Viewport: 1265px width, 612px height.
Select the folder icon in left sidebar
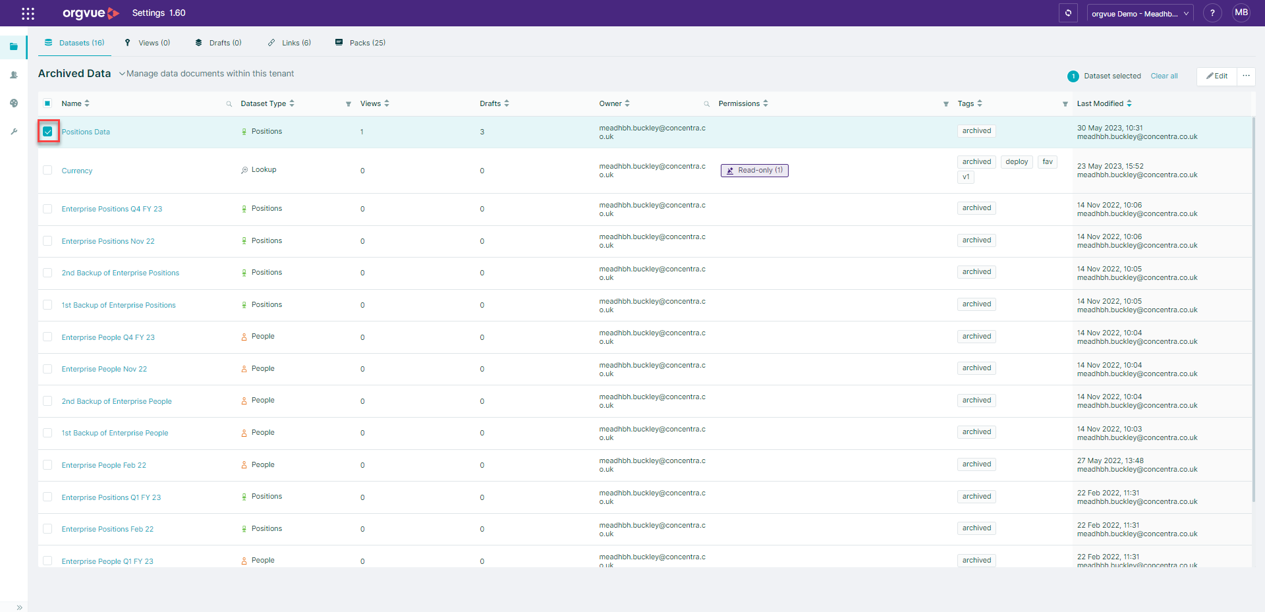click(14, 47)
